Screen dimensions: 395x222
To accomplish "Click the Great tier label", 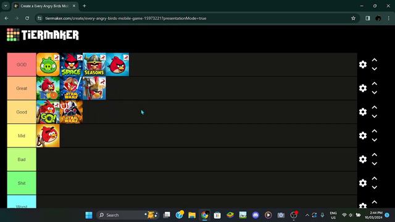I will (x=22, y=88).
